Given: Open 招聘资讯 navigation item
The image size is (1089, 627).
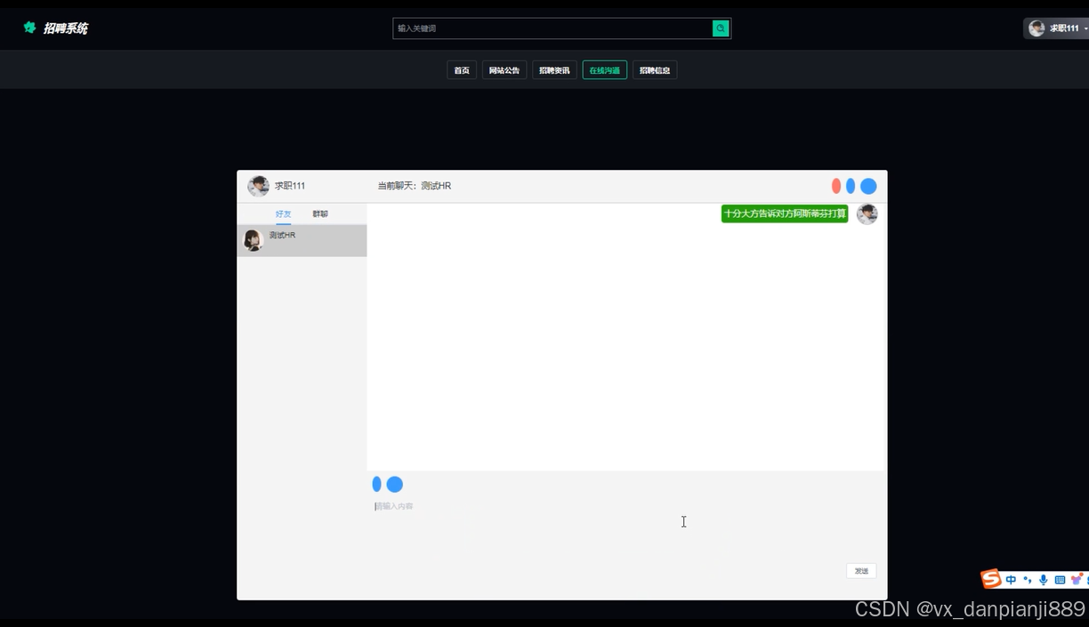Looking at the screenshot, I should (554, 70).
